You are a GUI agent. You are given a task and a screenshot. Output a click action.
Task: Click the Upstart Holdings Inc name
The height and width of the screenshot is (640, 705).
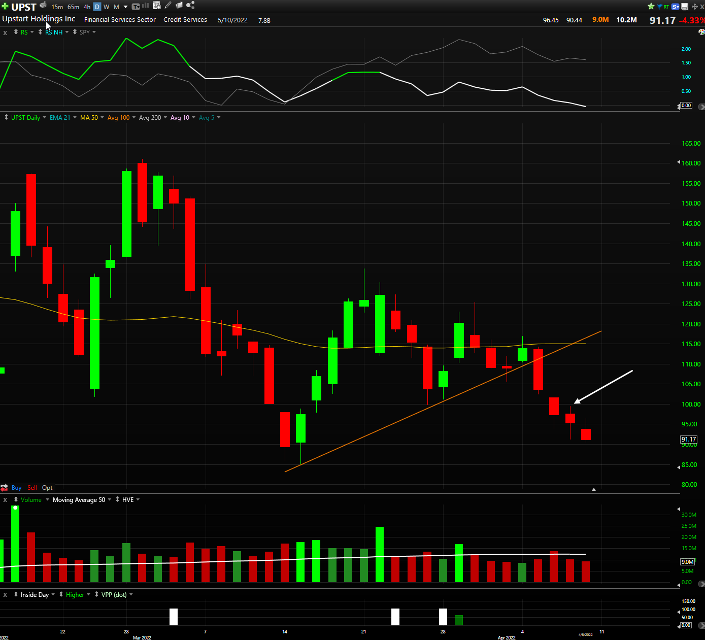click(39, 19)
